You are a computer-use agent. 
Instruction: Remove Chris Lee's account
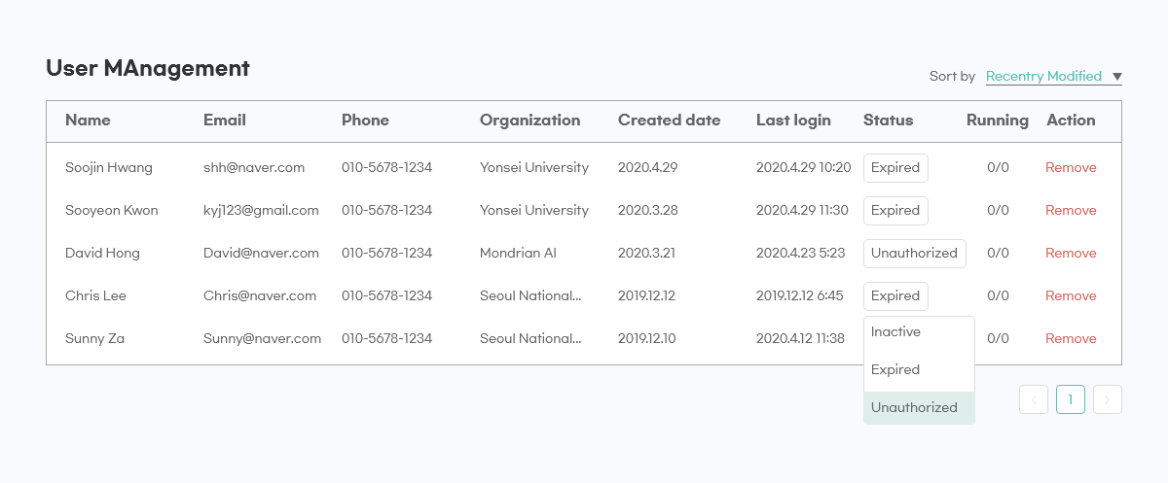click(x=1071, y=295)
